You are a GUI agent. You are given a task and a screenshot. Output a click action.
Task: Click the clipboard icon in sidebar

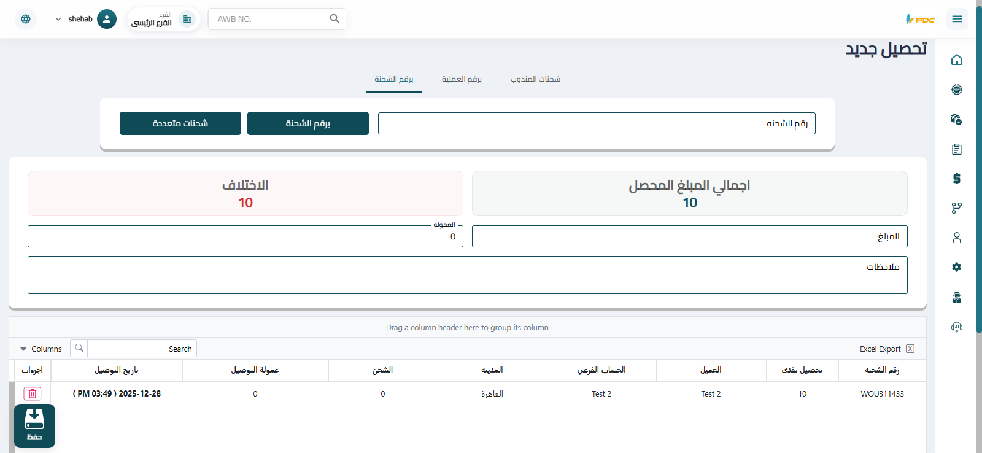click(956, 149)
